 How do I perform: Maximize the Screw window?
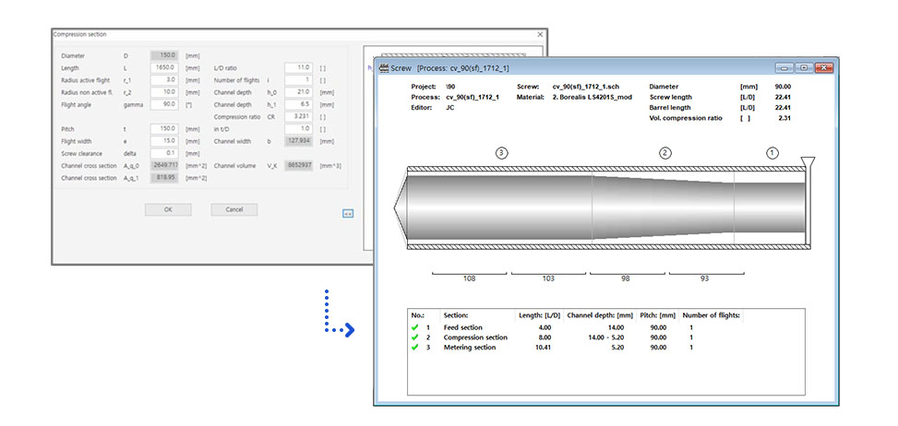(x=804, y=68)
